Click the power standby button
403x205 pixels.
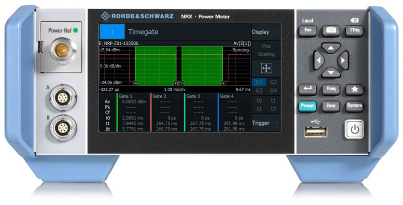pos(355,130)
